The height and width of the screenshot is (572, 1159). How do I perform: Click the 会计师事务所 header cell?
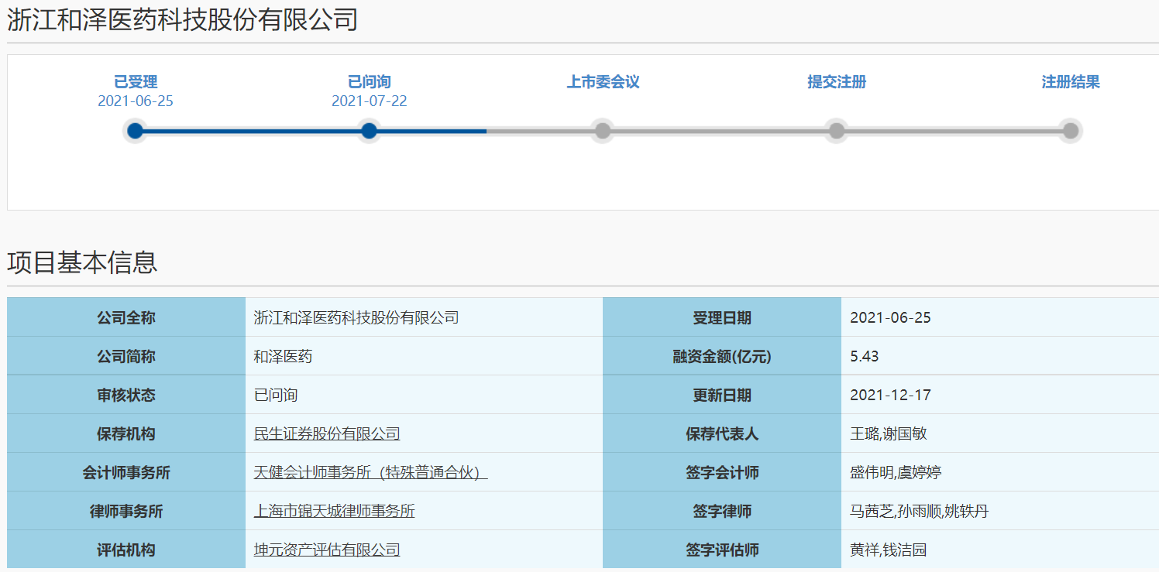point(126,472)
